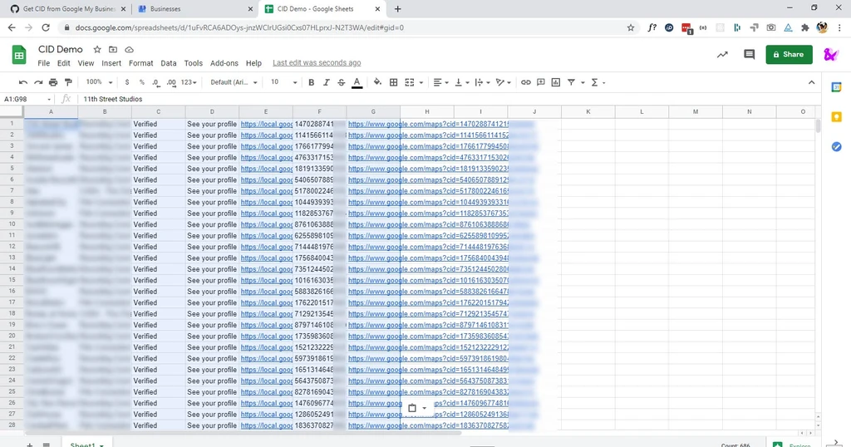Open a new browser tab
The width and height of the screenshot is (851, 447).
point(397,8)
